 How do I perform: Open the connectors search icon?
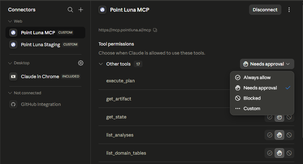click(70, 10)
